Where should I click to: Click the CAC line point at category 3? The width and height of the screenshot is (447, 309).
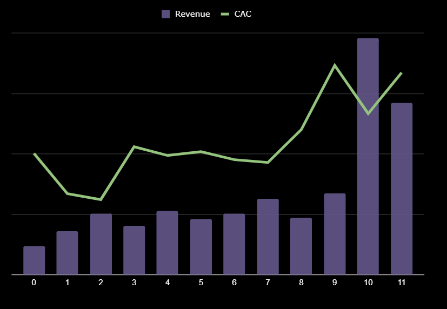(134, 146)
